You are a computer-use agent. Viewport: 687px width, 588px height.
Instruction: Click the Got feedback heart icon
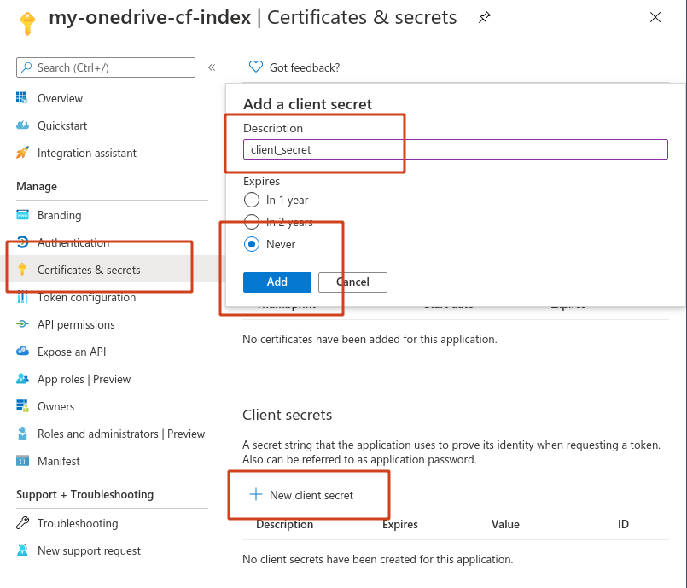coord(256,67)
